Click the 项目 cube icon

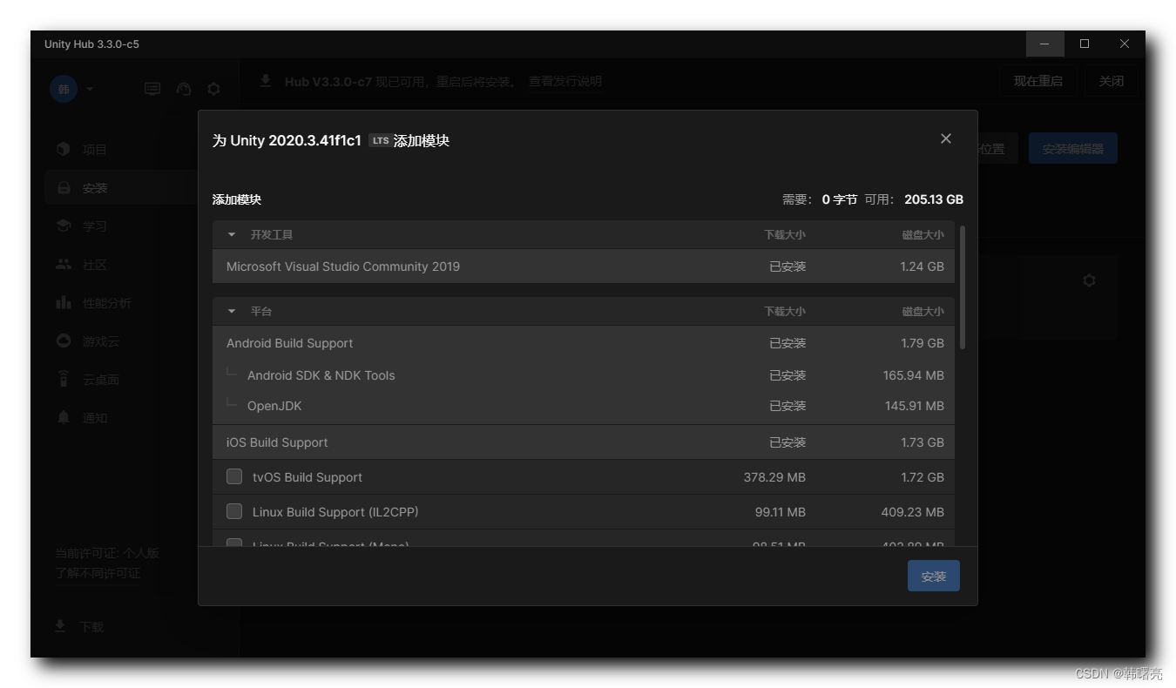coord(64,149)
